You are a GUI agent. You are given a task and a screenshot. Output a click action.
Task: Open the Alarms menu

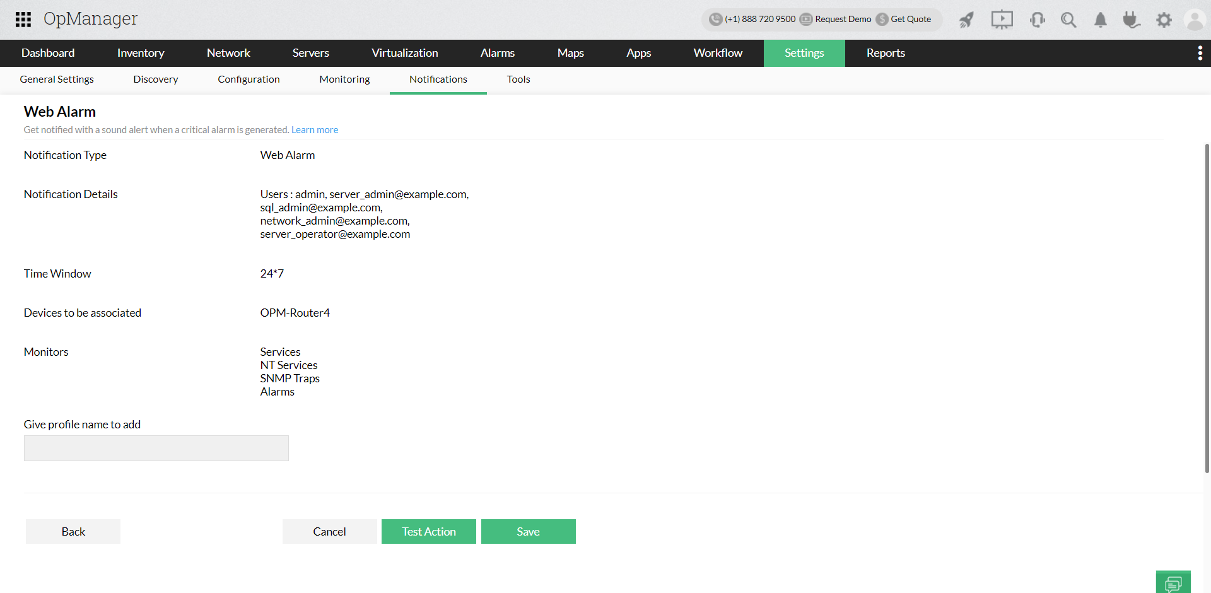(498, 53)
